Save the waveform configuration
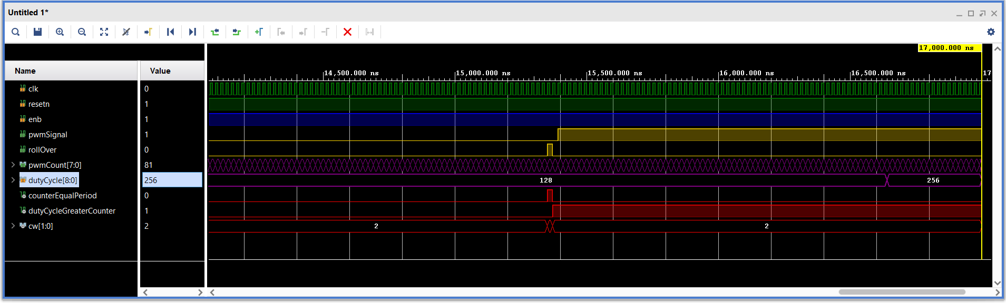The height and width of the screenshot is (303, 1006). [x=37, y=32]
